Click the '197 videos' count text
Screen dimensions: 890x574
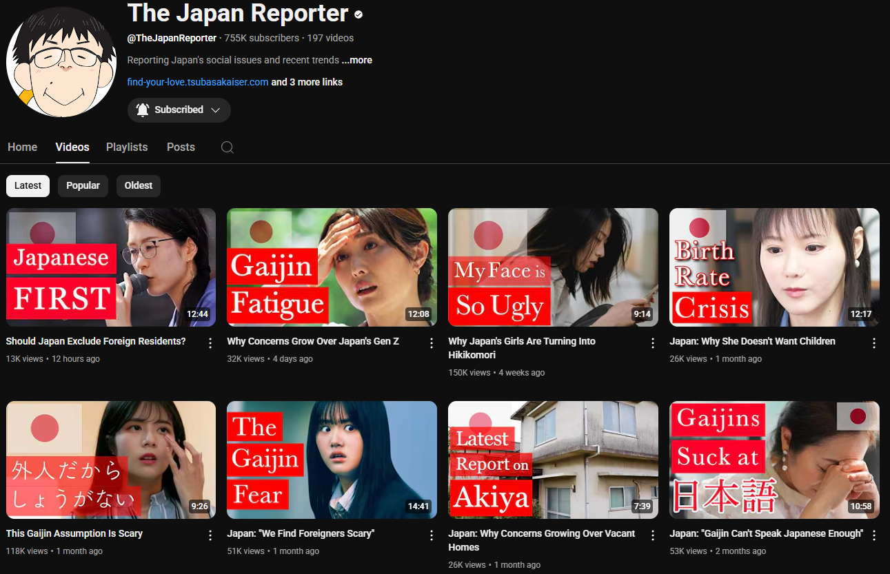tap(331, 38)
